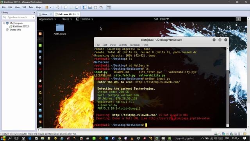Click the library search input field
The image size is (250, 141).
(18, 17)
